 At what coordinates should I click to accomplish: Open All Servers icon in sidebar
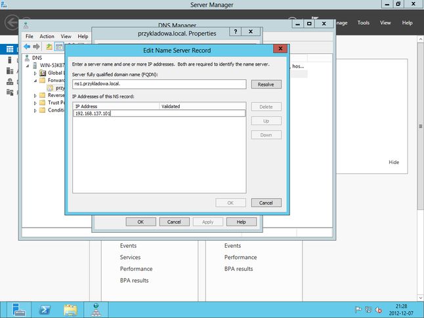pos(10,71)
